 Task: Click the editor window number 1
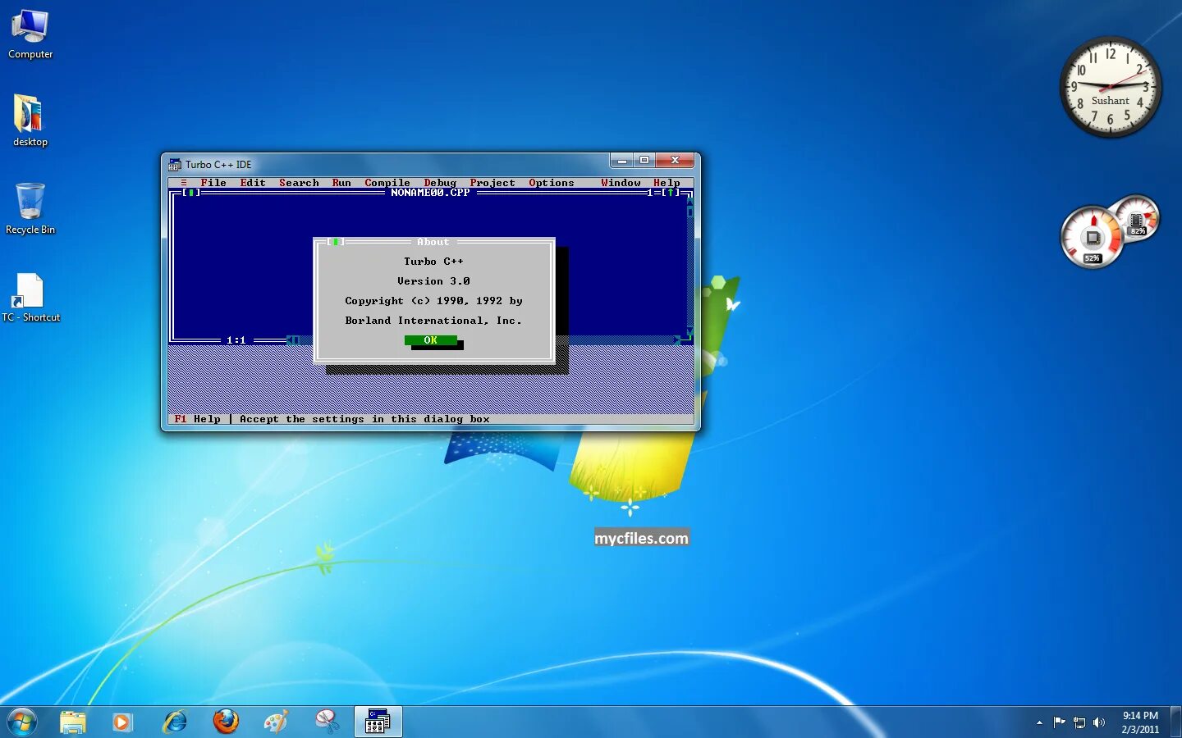pos(650,193)
